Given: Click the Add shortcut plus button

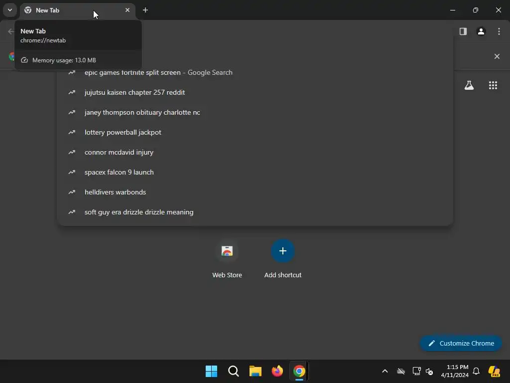Looking at the screenshot, I should click(283, 251).
